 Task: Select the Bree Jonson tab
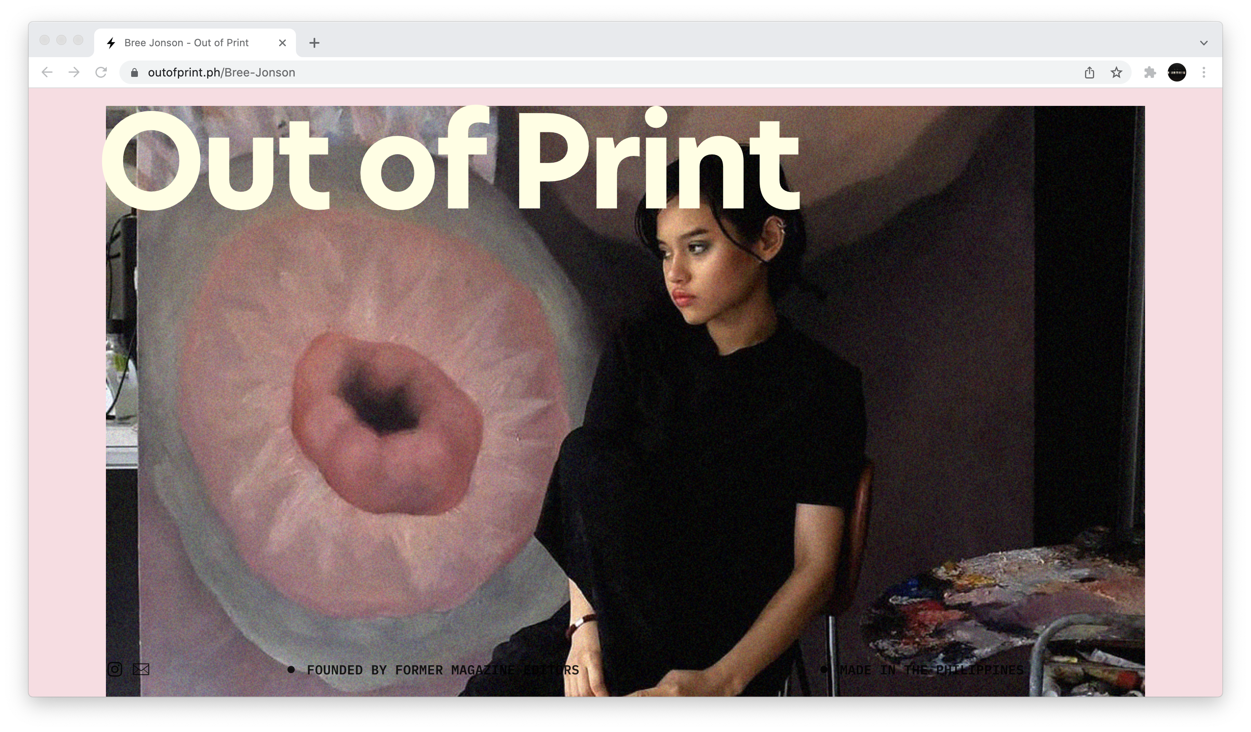click(x=186, y=43)
